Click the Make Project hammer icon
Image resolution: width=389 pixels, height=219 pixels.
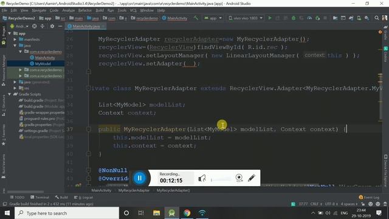click(x=196, y=18)
